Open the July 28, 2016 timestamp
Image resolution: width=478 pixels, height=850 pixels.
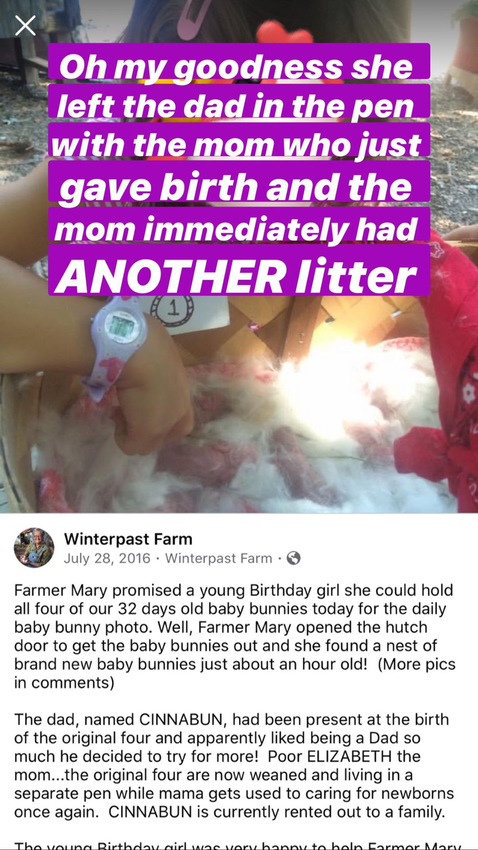click(107, 558)
